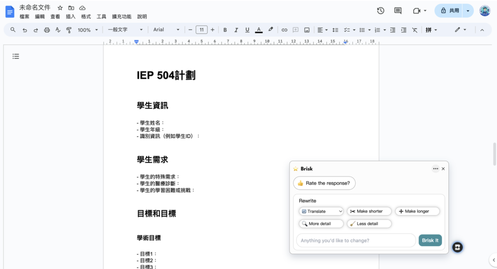Image resolution: width=497 pixels, height=269 pixels.
Task: Click the font size field showing 11
Action: coord(201,30)
